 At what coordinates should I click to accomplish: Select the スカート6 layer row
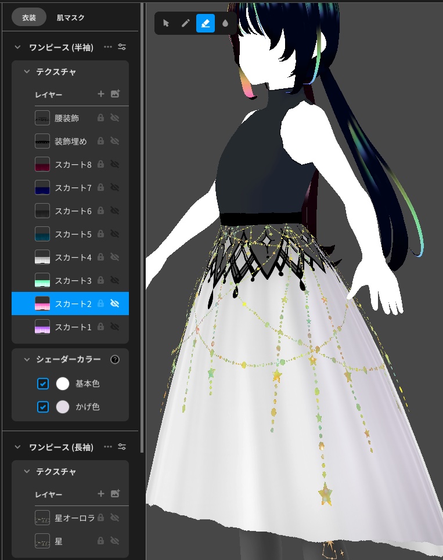tap(70, 211)
